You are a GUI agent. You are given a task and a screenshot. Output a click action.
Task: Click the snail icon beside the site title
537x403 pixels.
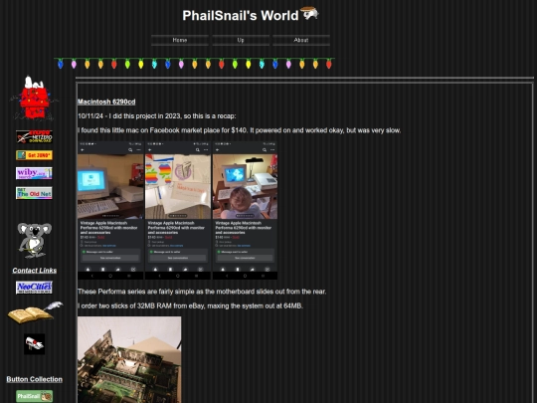(x=309, y=13)
